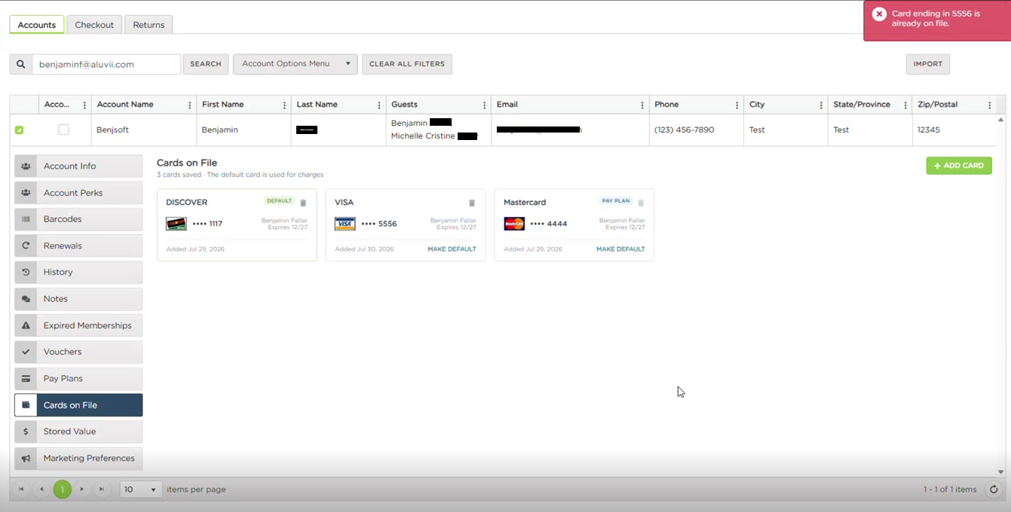Open Email column menu
The height and width of the screenshot is (512, 1011).
tap(642, 105)
